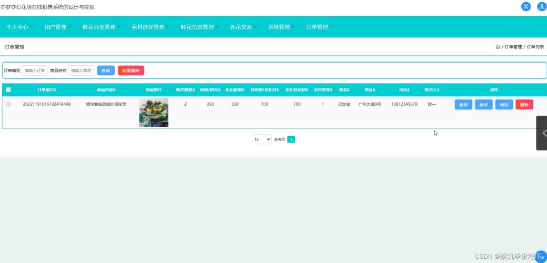Sort by 地址 column

pos(370,90)
